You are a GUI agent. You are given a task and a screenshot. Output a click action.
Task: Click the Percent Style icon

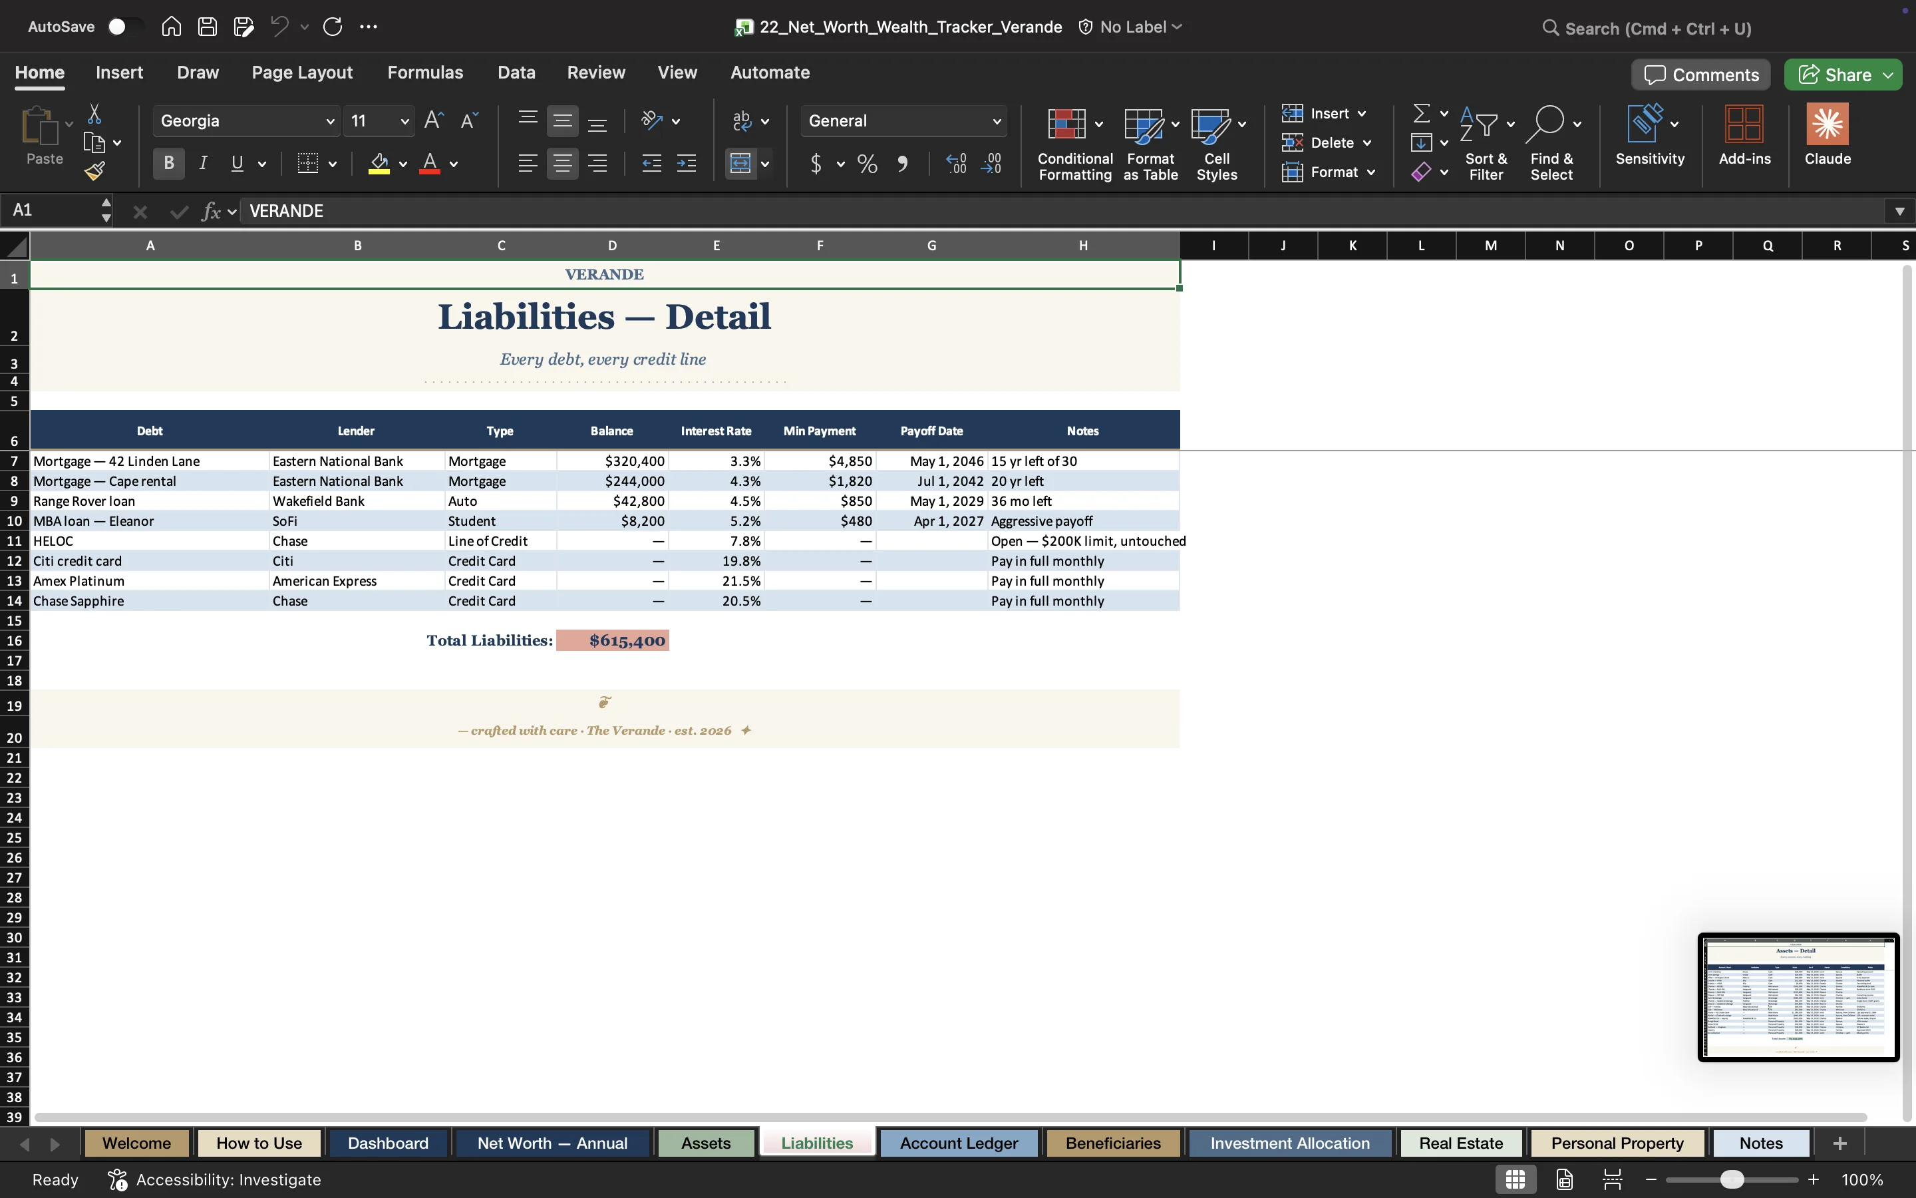point(867,164)
